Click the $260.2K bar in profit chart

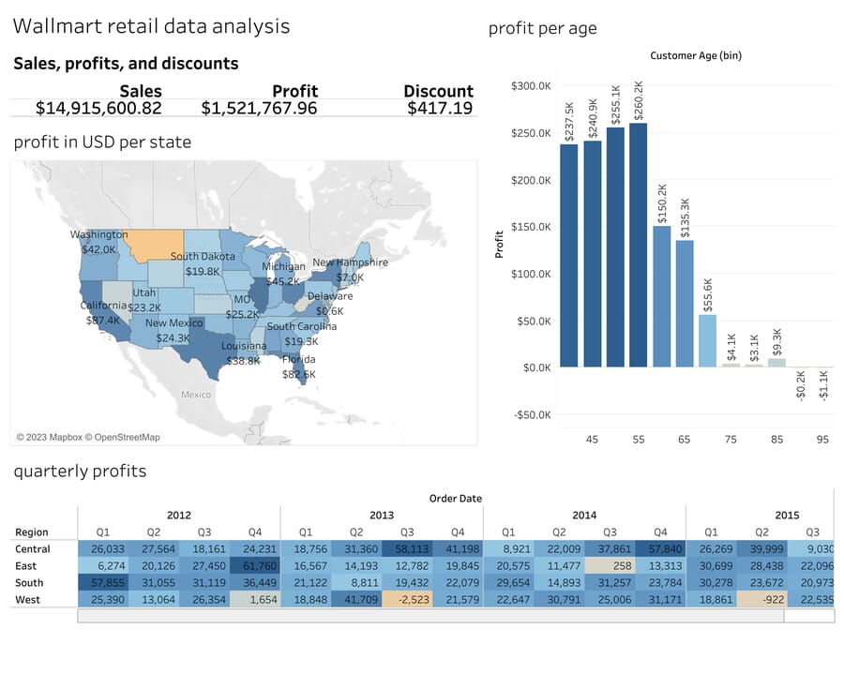pos(638,246)
